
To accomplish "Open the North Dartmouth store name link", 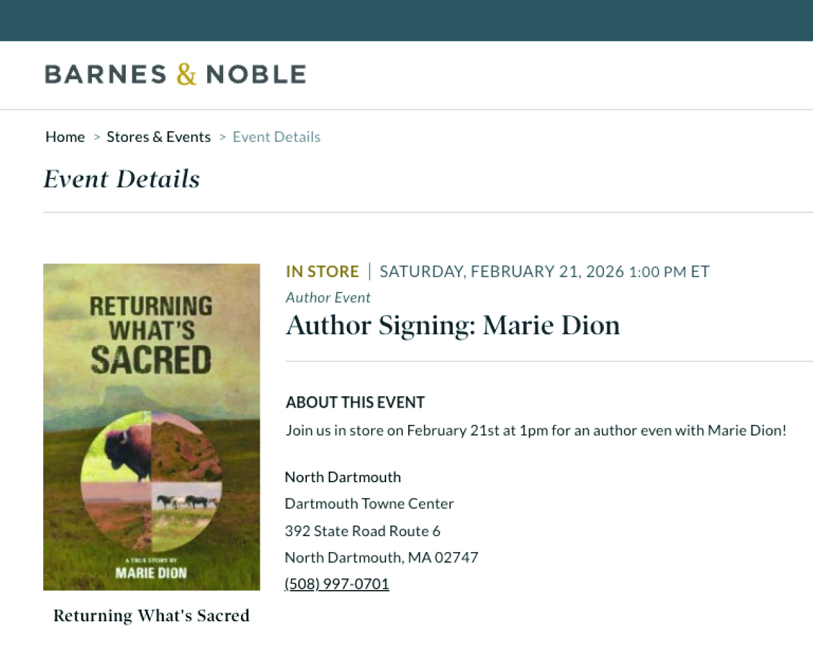I will point(343,478).
